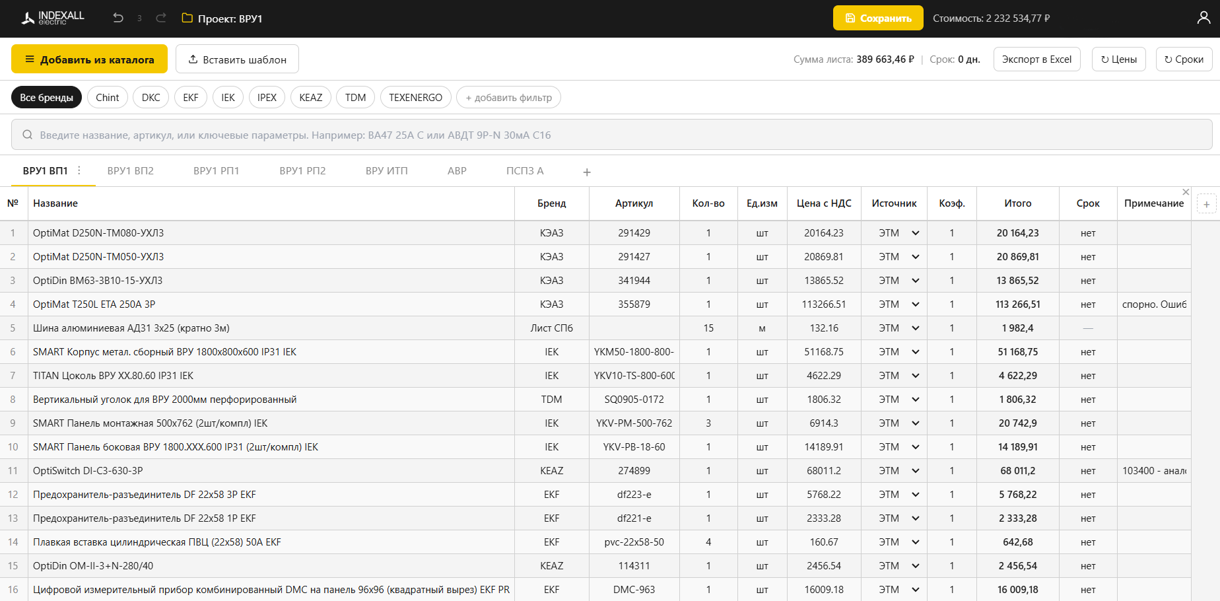Filter by EKF brand chip

pyautogui.click(x=191, y=98)
